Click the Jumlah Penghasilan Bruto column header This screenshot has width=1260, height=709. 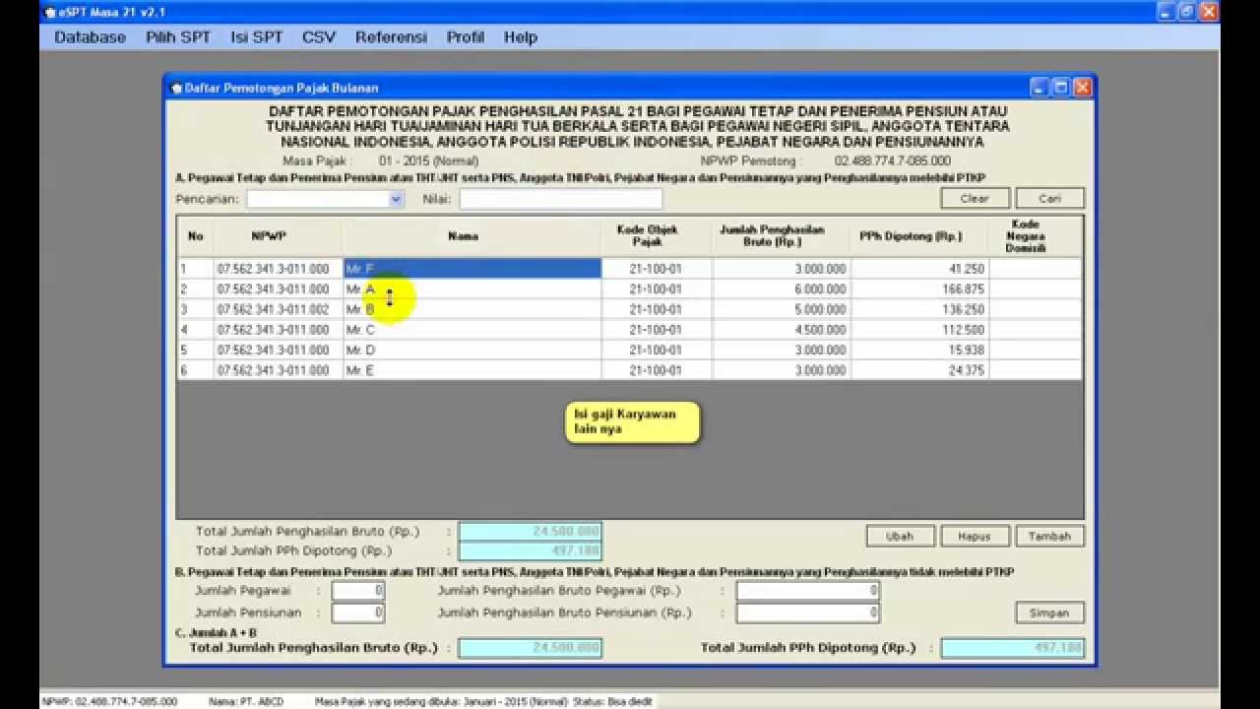pos(782,236)
